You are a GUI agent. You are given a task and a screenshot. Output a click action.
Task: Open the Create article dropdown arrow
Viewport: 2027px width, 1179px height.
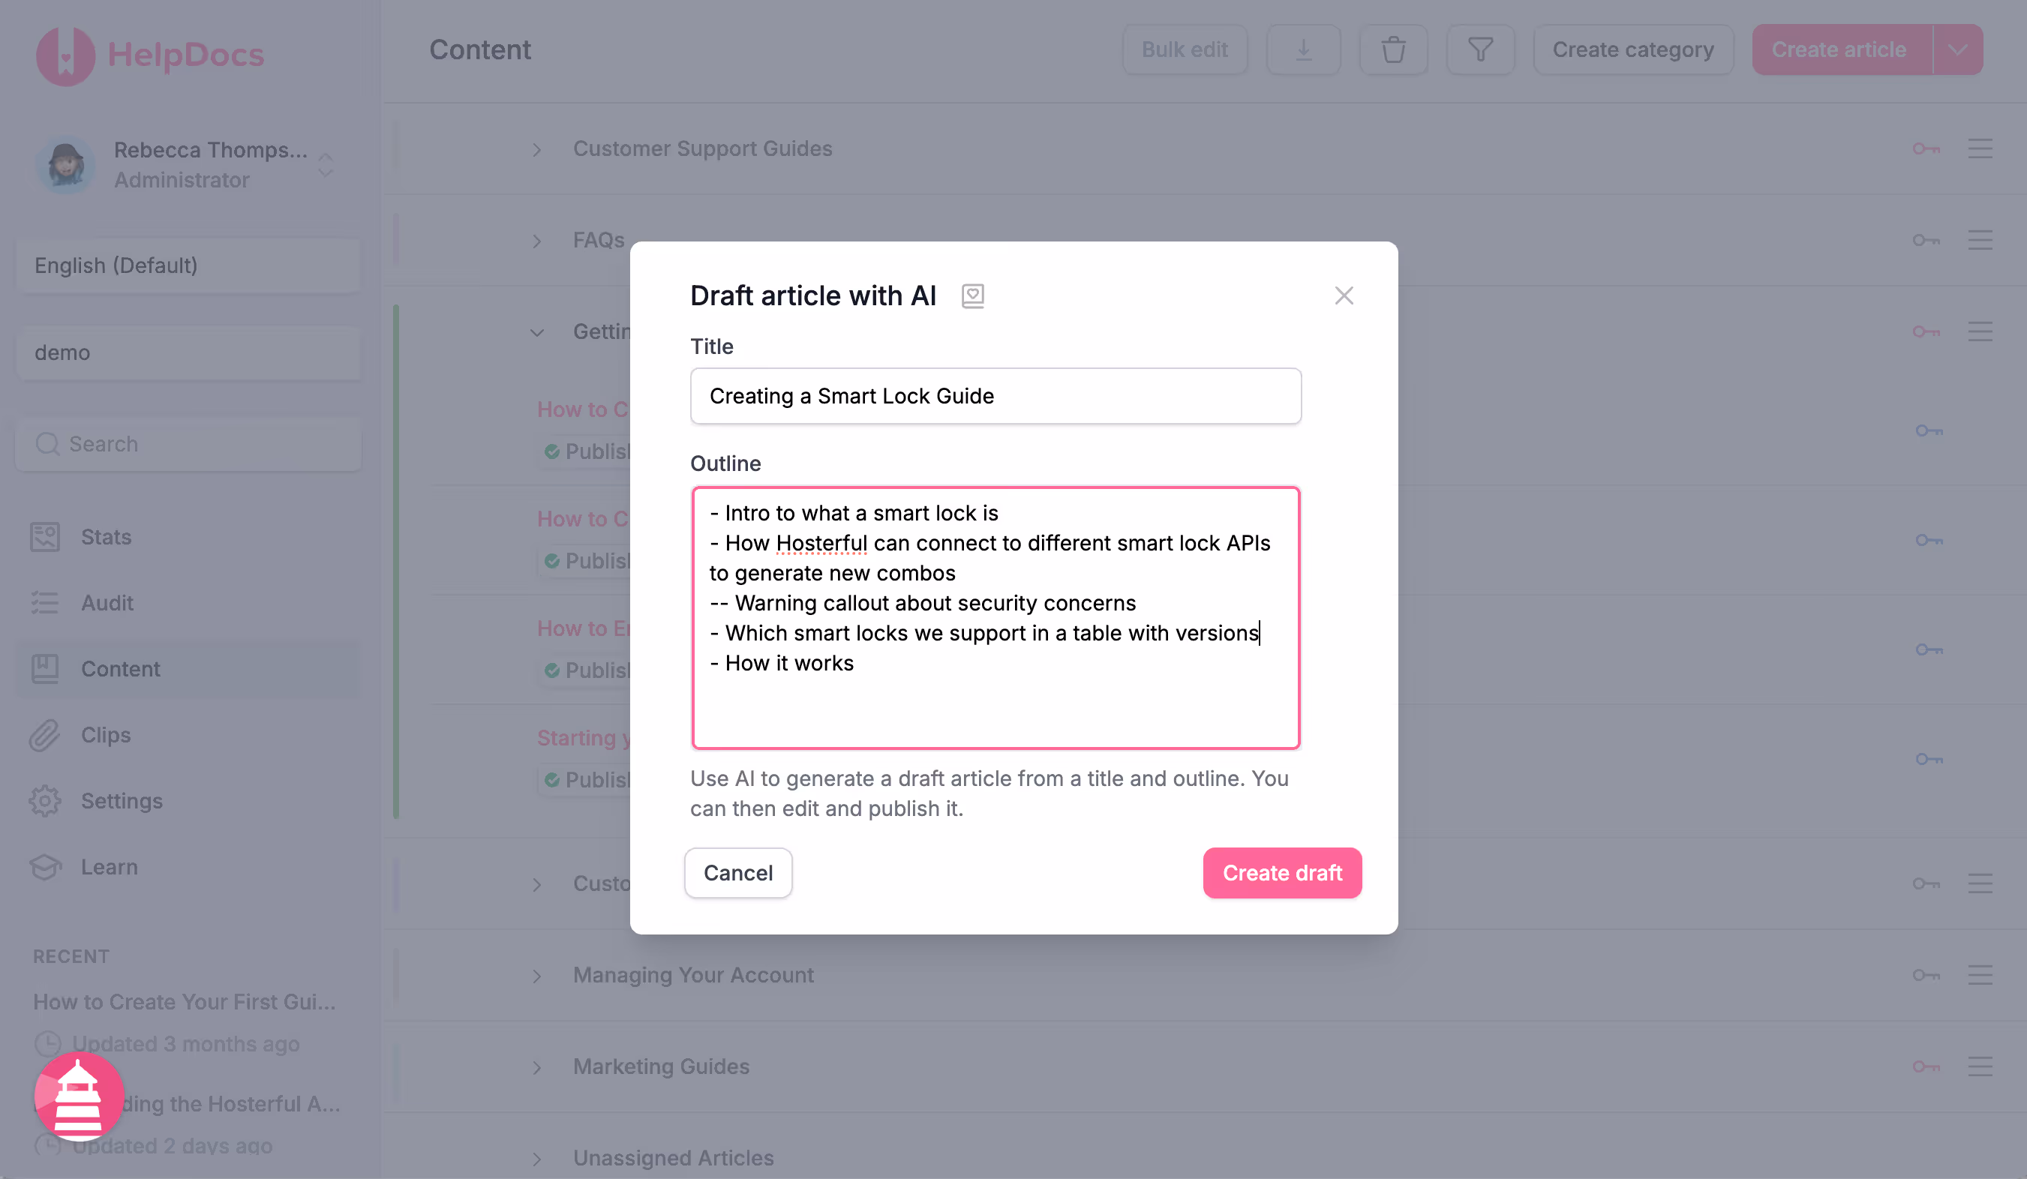pos(1957,49)
